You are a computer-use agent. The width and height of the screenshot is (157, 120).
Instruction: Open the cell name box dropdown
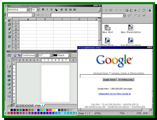point(33,15)
